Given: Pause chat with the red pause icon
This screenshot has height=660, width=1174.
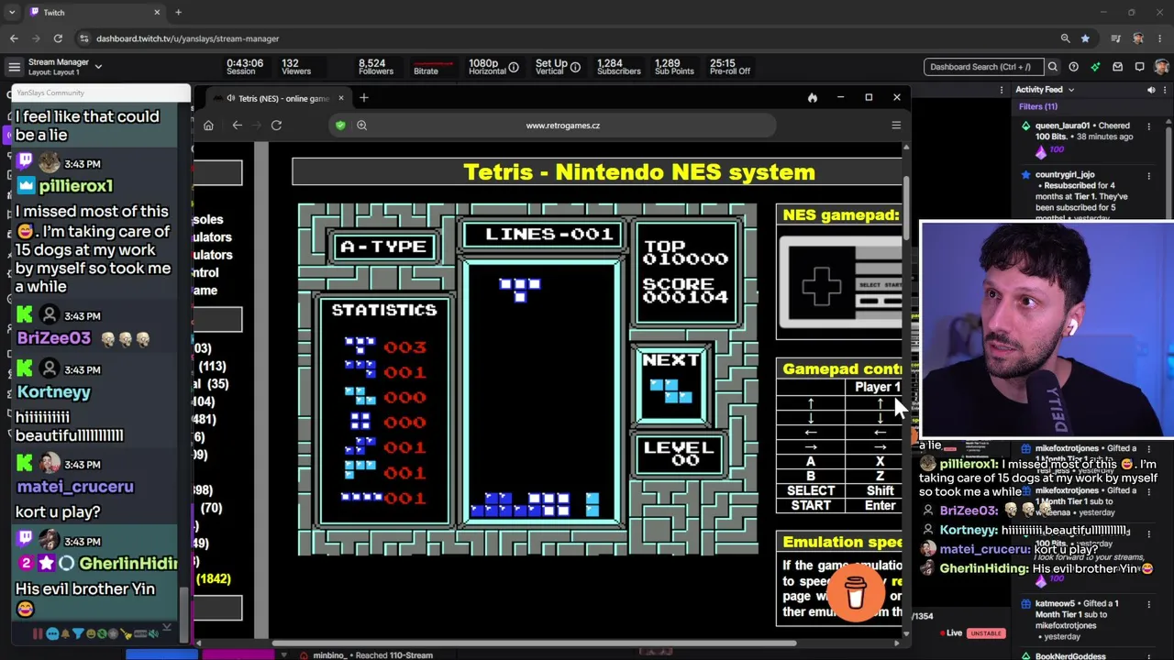Looking at the screenshot, I should pos(38,633).
